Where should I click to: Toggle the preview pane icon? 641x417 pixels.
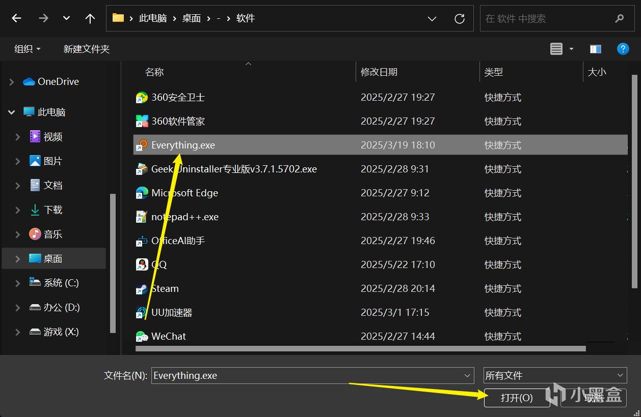point(596,49)
